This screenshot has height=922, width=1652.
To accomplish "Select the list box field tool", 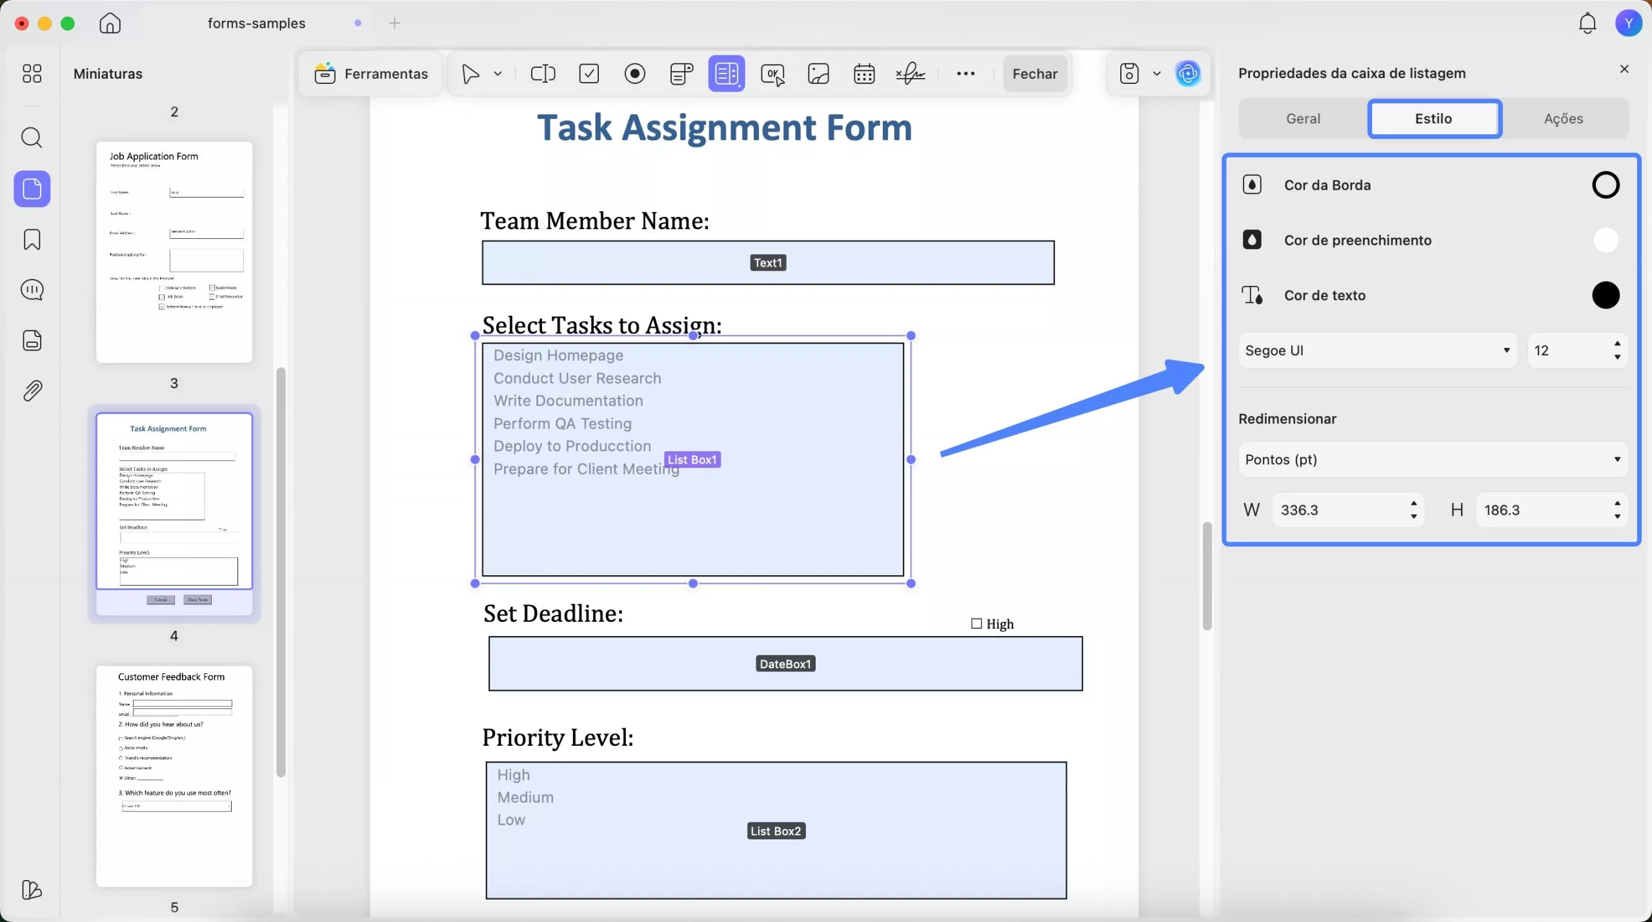I will click(x=727, y=74).
